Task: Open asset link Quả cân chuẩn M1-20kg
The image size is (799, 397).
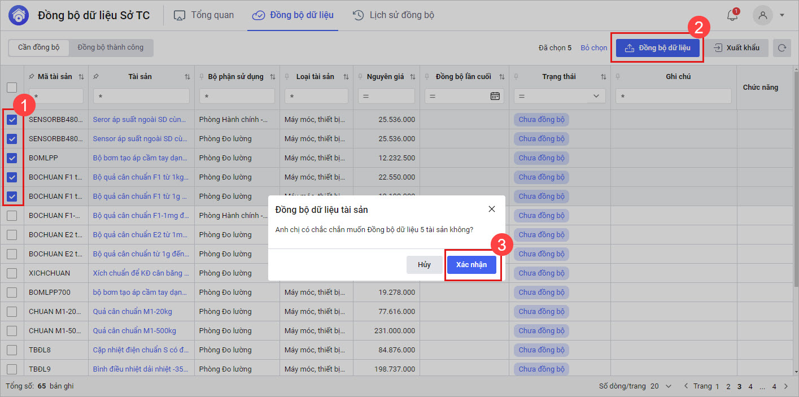Action: tap(133, 312)
